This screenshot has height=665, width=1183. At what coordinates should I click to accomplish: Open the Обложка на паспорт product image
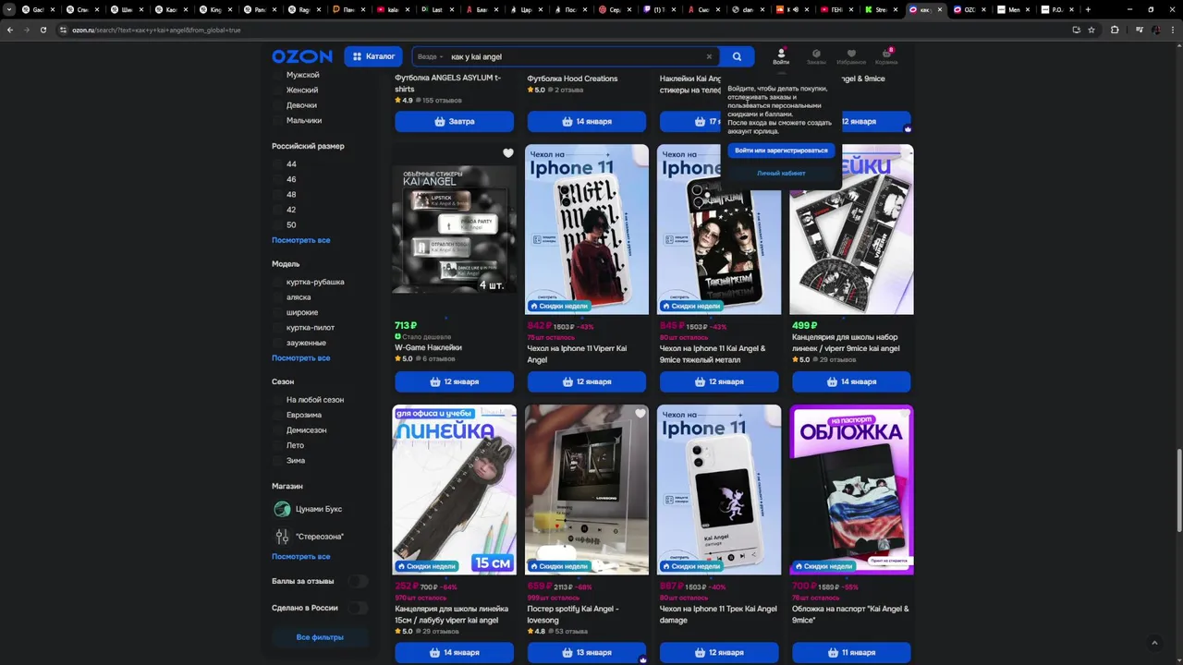(x=851, y=490)
